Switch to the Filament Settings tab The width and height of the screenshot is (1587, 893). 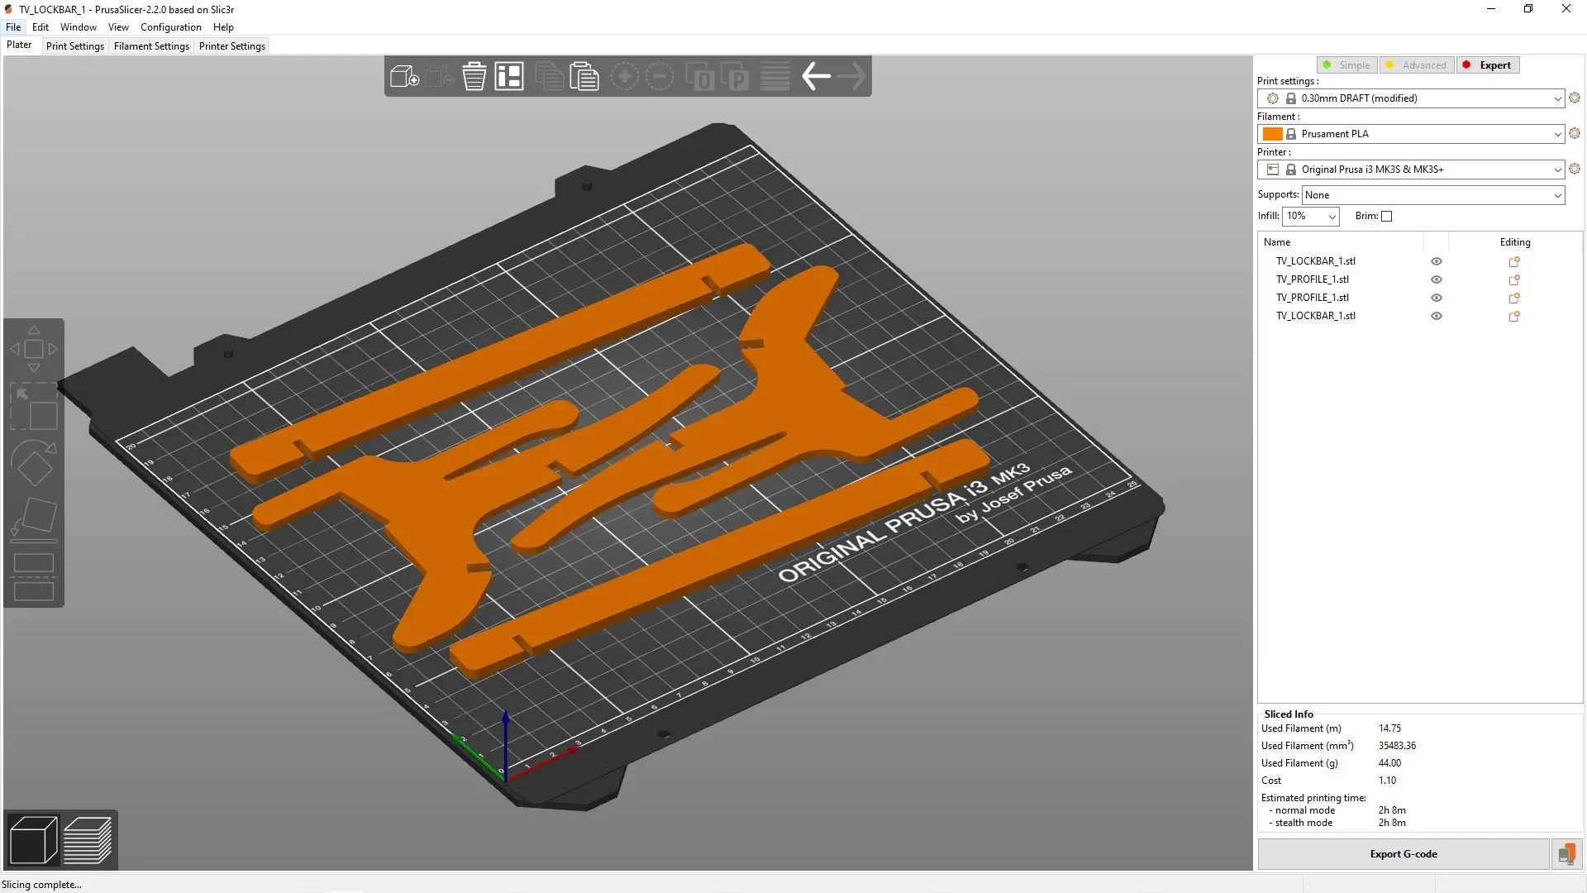151,46
